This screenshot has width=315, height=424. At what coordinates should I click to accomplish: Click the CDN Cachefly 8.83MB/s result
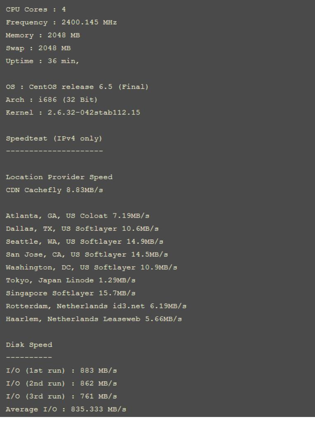(x=54, y=190)
